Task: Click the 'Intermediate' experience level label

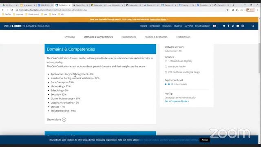Action: tap(180, 84)
